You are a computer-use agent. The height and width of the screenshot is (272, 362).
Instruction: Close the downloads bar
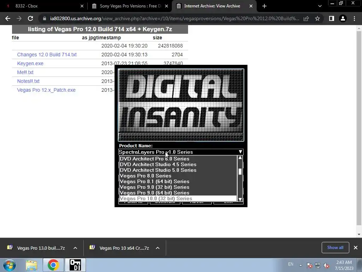click(x=356, y=248)
